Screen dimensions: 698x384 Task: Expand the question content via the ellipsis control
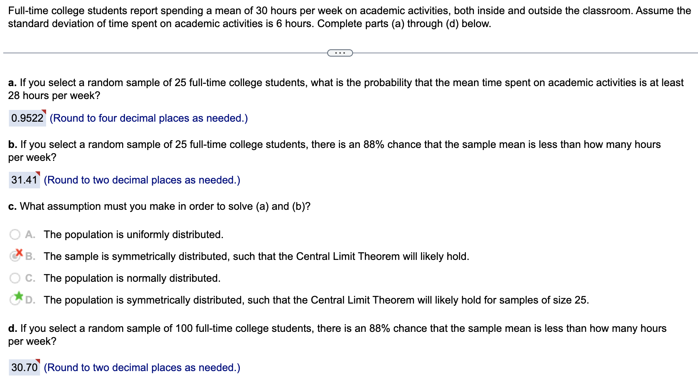pyautogui.click(x=340, y=53)
